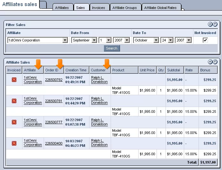Click Model TBF-410GS under order 226500782
Viewport: 222px width, 170px height.
click(x=121, y=90)
